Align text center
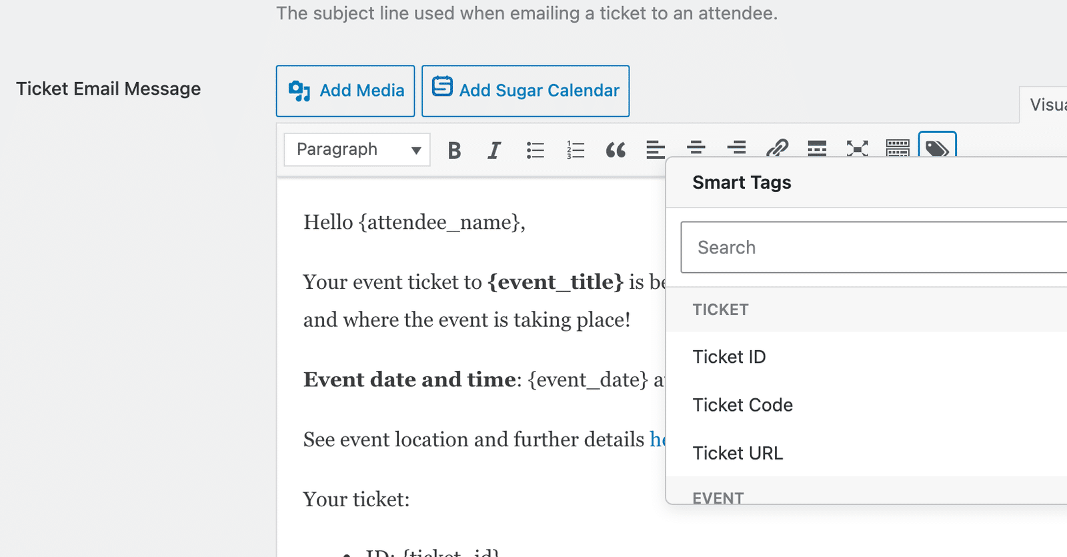Viewport: 1067px width, 557px height. click(x=696, y=148)
